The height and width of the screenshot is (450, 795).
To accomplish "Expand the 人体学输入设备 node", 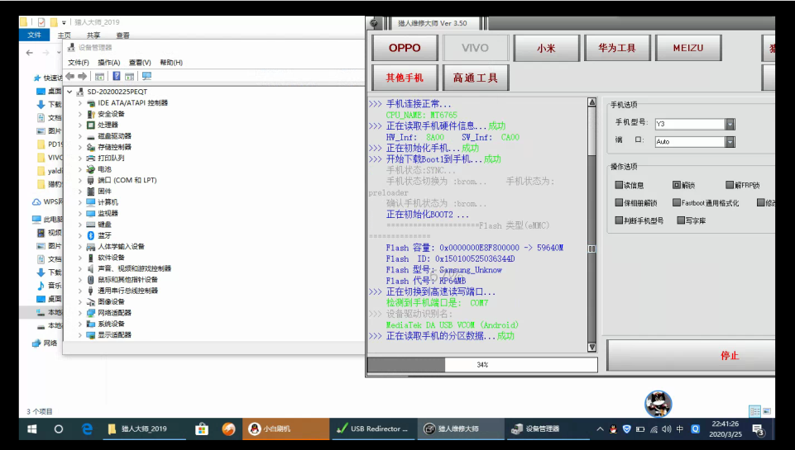I will point(80,247).
